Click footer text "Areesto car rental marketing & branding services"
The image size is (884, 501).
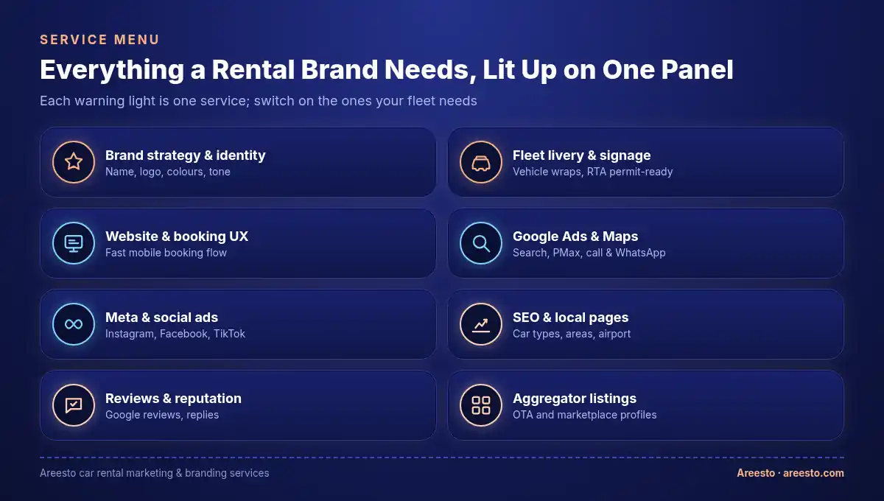coord(155,473)
